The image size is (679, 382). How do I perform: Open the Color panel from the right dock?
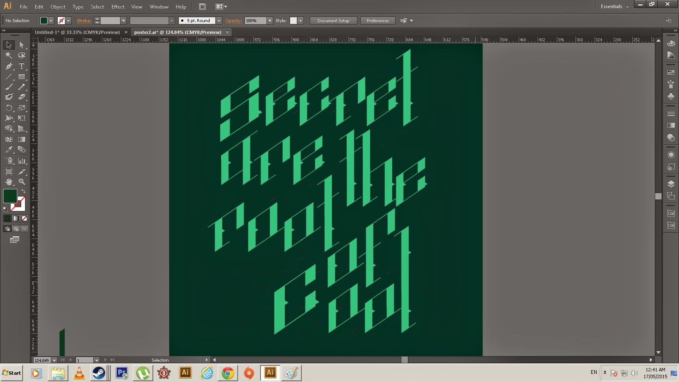click(x=671, y=44)
